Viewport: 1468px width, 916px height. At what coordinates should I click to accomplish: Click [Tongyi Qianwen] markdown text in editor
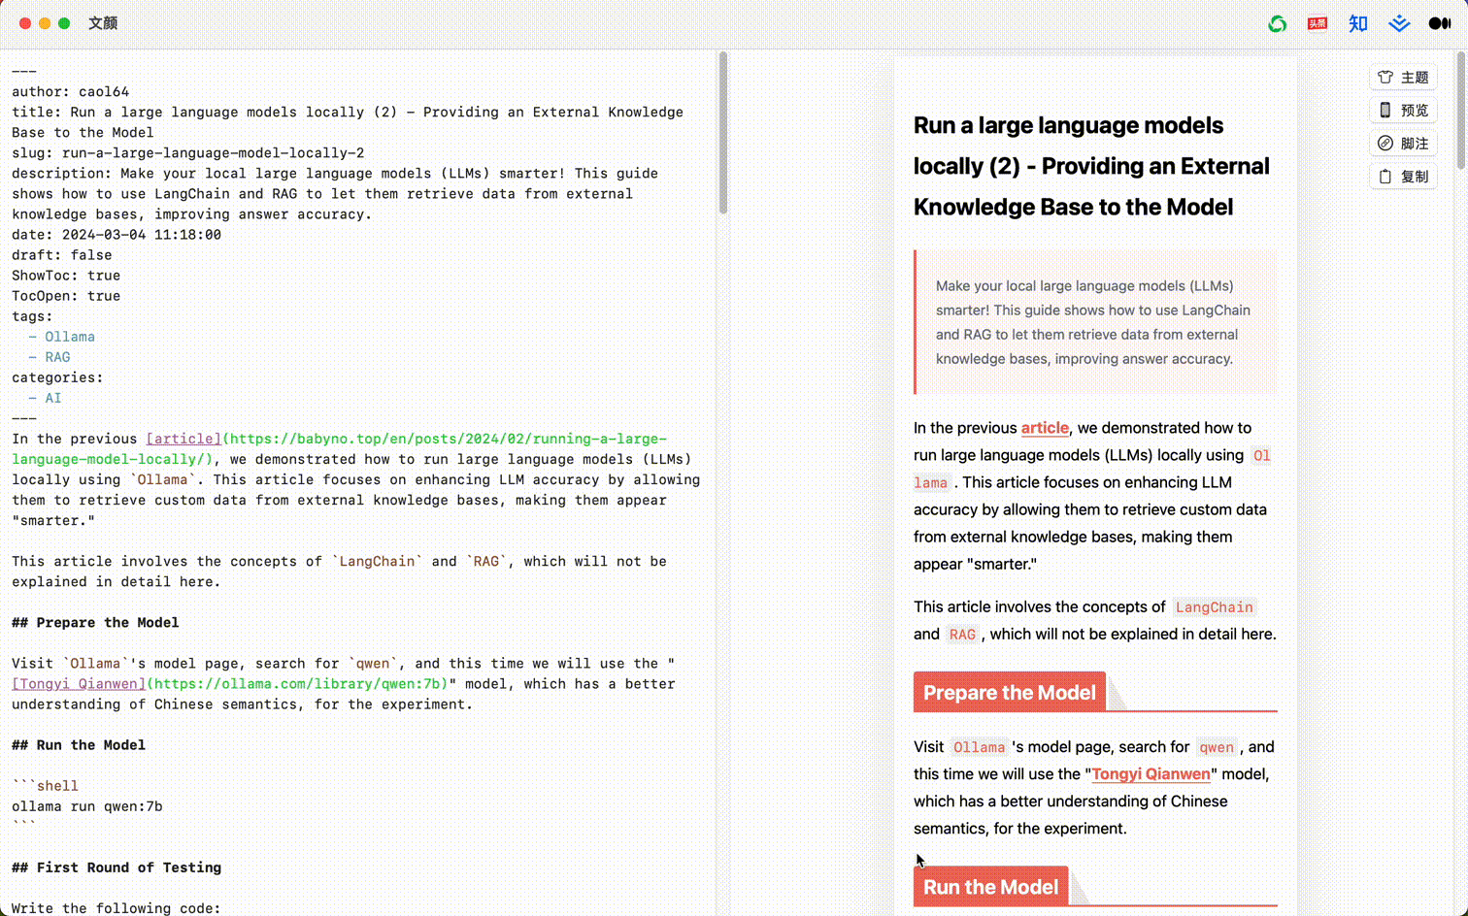[x=78, y=684]
